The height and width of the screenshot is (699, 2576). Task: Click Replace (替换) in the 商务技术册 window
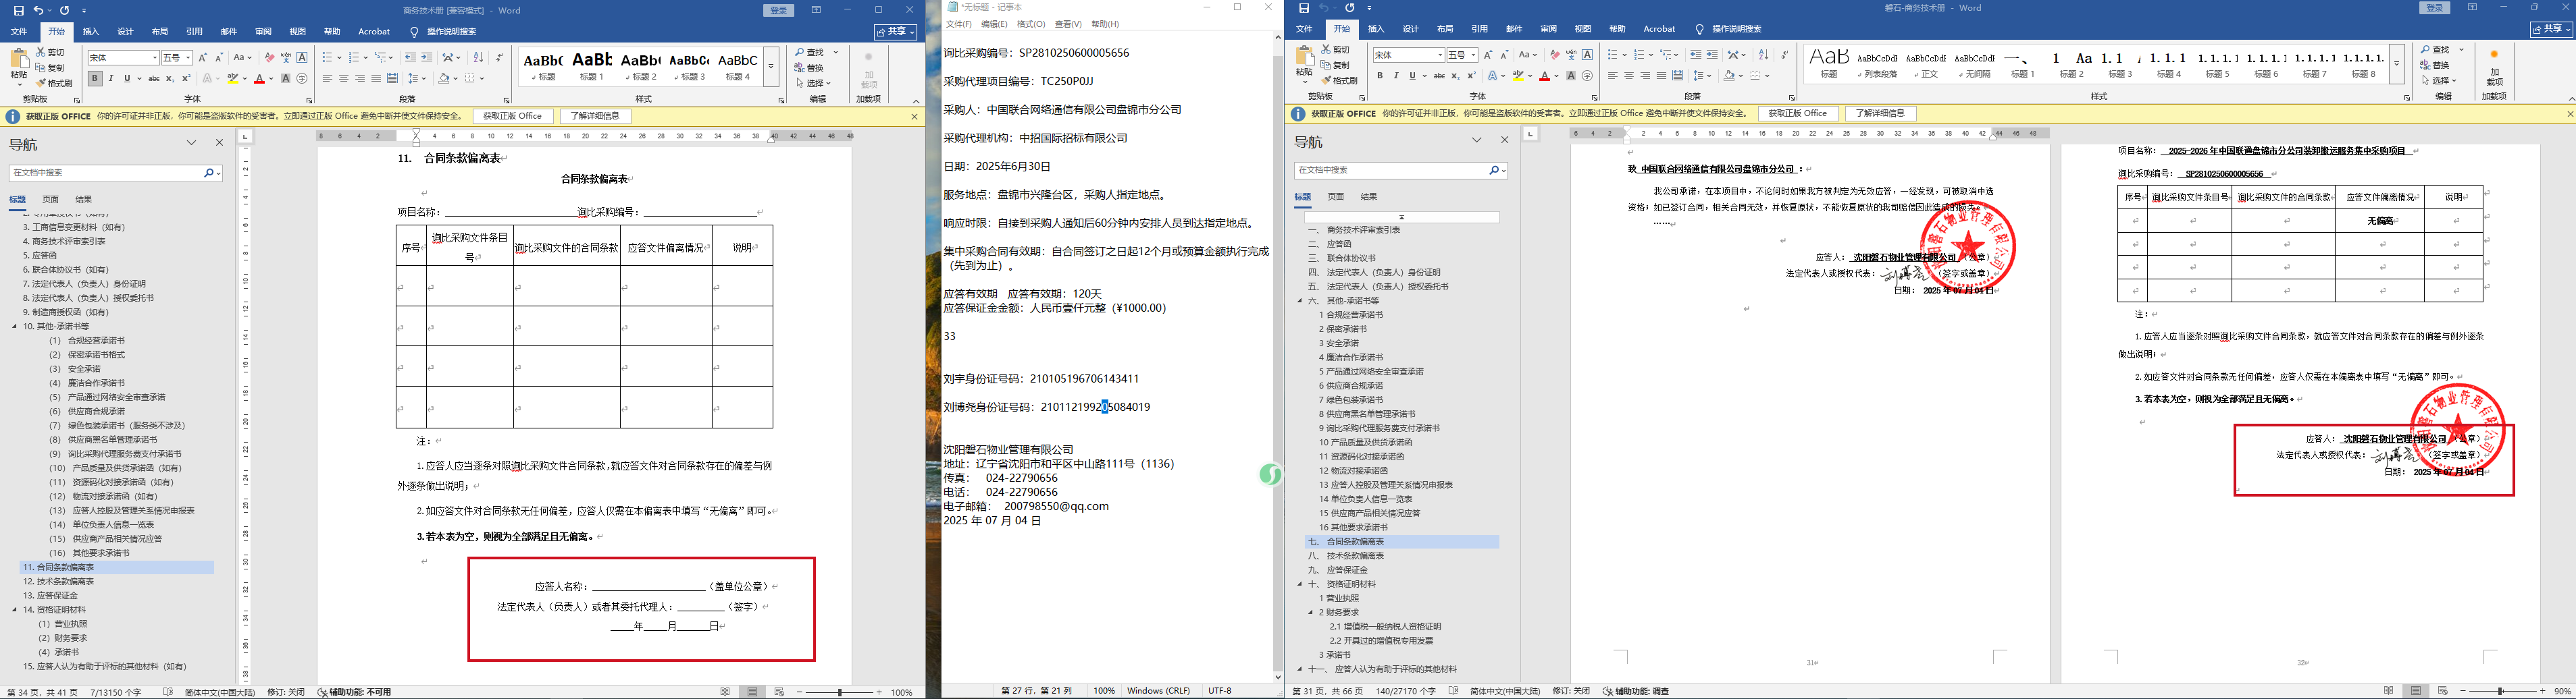click(x=810, y=68)
